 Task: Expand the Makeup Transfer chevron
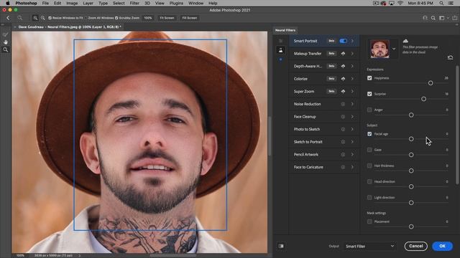click(x=352, y=54)
